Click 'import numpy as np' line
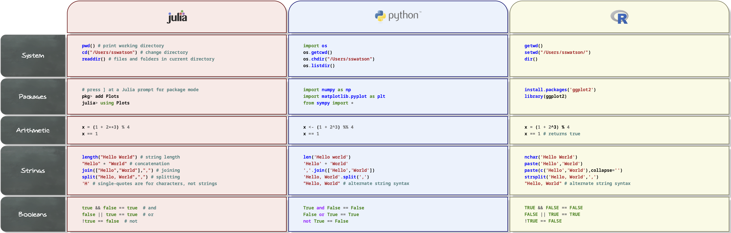The image size is (731, 233). click(327, 89)
